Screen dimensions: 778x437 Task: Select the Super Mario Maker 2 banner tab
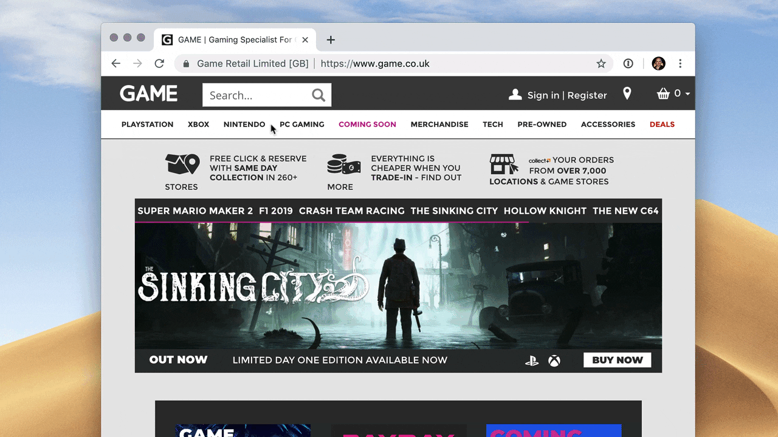[x=195, y=211]
